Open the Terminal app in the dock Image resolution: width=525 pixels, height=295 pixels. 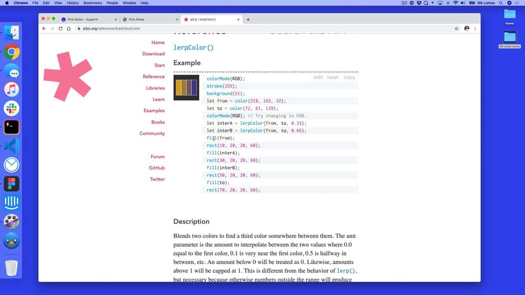click(x=11, y=127)
